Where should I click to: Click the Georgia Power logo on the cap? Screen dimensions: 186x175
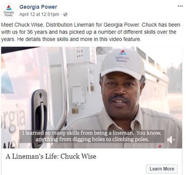tap(122, 56)
